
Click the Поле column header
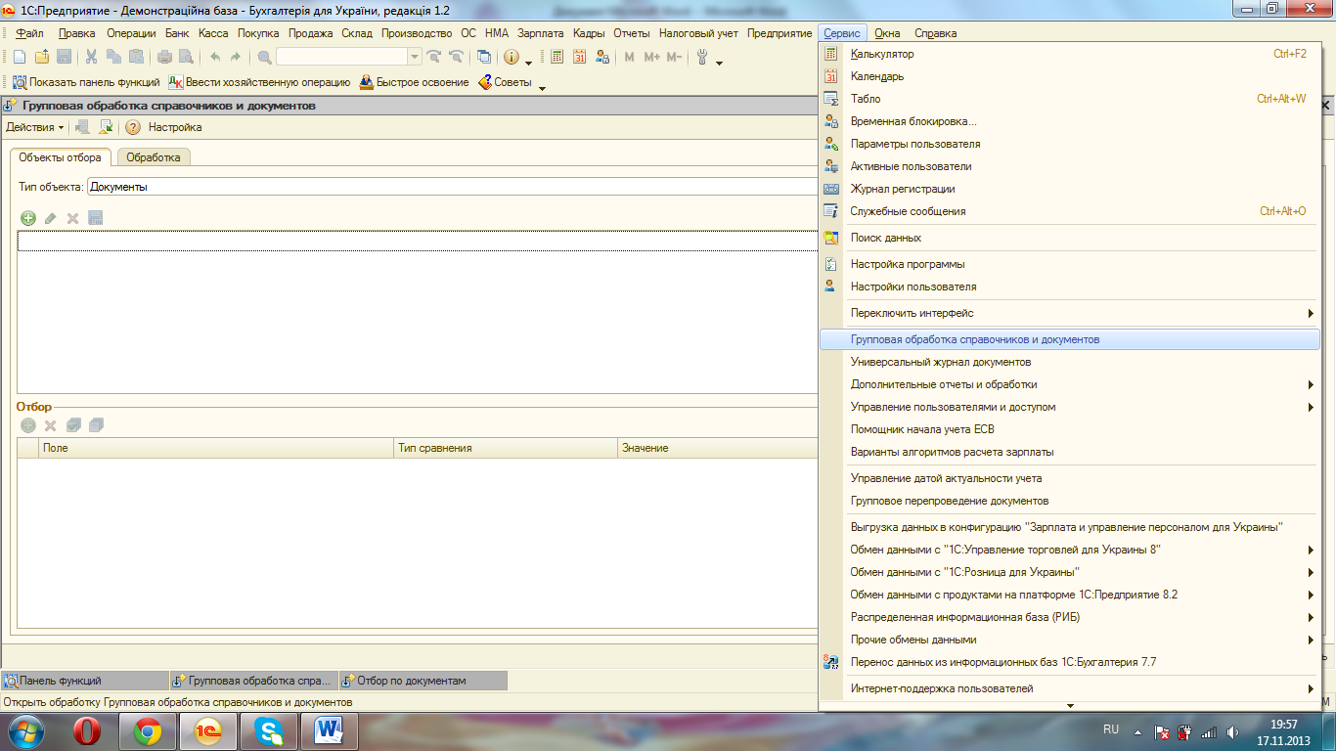click(x=215, y=448)
